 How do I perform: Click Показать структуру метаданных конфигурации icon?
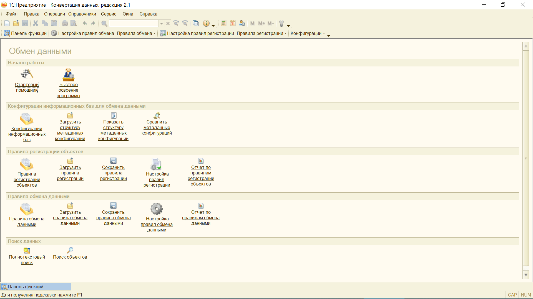pyautogui.click(x=114, y=115)
